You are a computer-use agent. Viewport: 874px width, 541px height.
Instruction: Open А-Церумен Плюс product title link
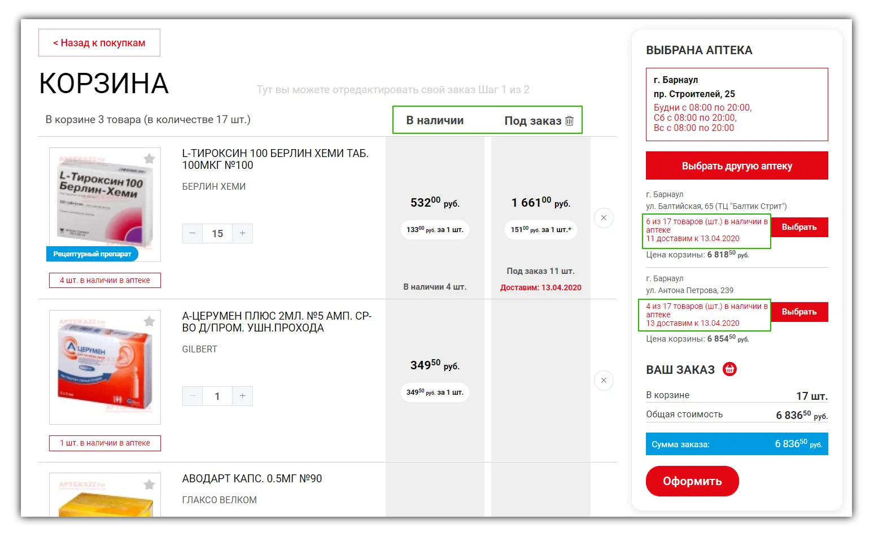pyautogui.click(x=277, y=322)
